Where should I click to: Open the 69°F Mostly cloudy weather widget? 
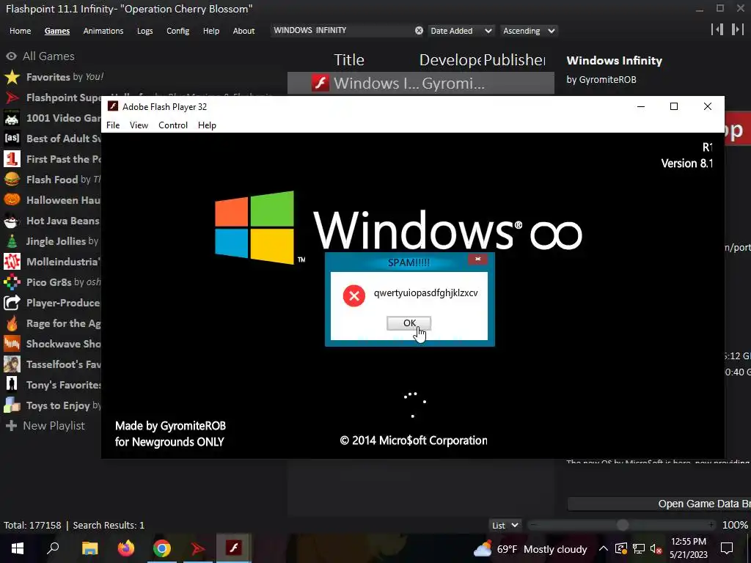coord(530,548)
